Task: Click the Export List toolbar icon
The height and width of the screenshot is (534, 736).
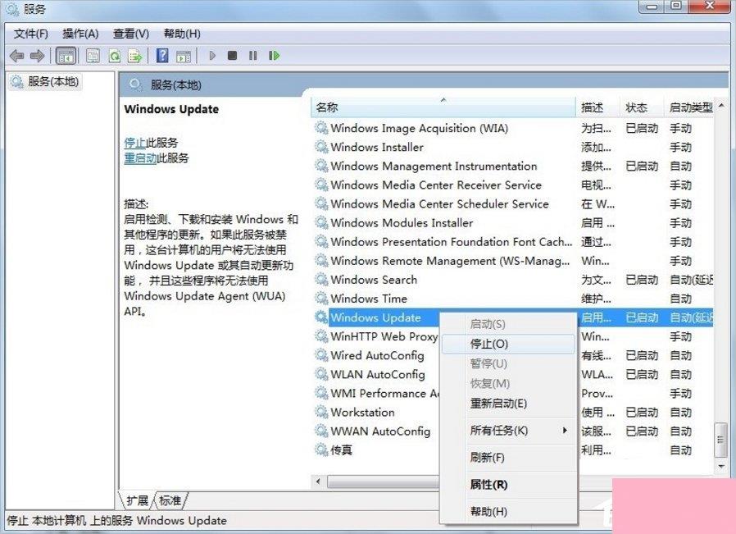Action: click(135, 56)
